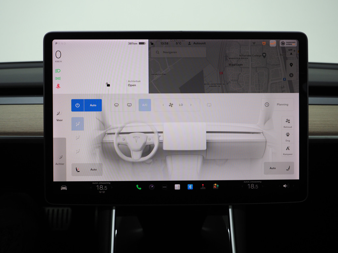This screenshot has width=338, height=253.
Task: Lower driver temperature with left arrow
Action: pyautogui.click(x=91, y=187)
